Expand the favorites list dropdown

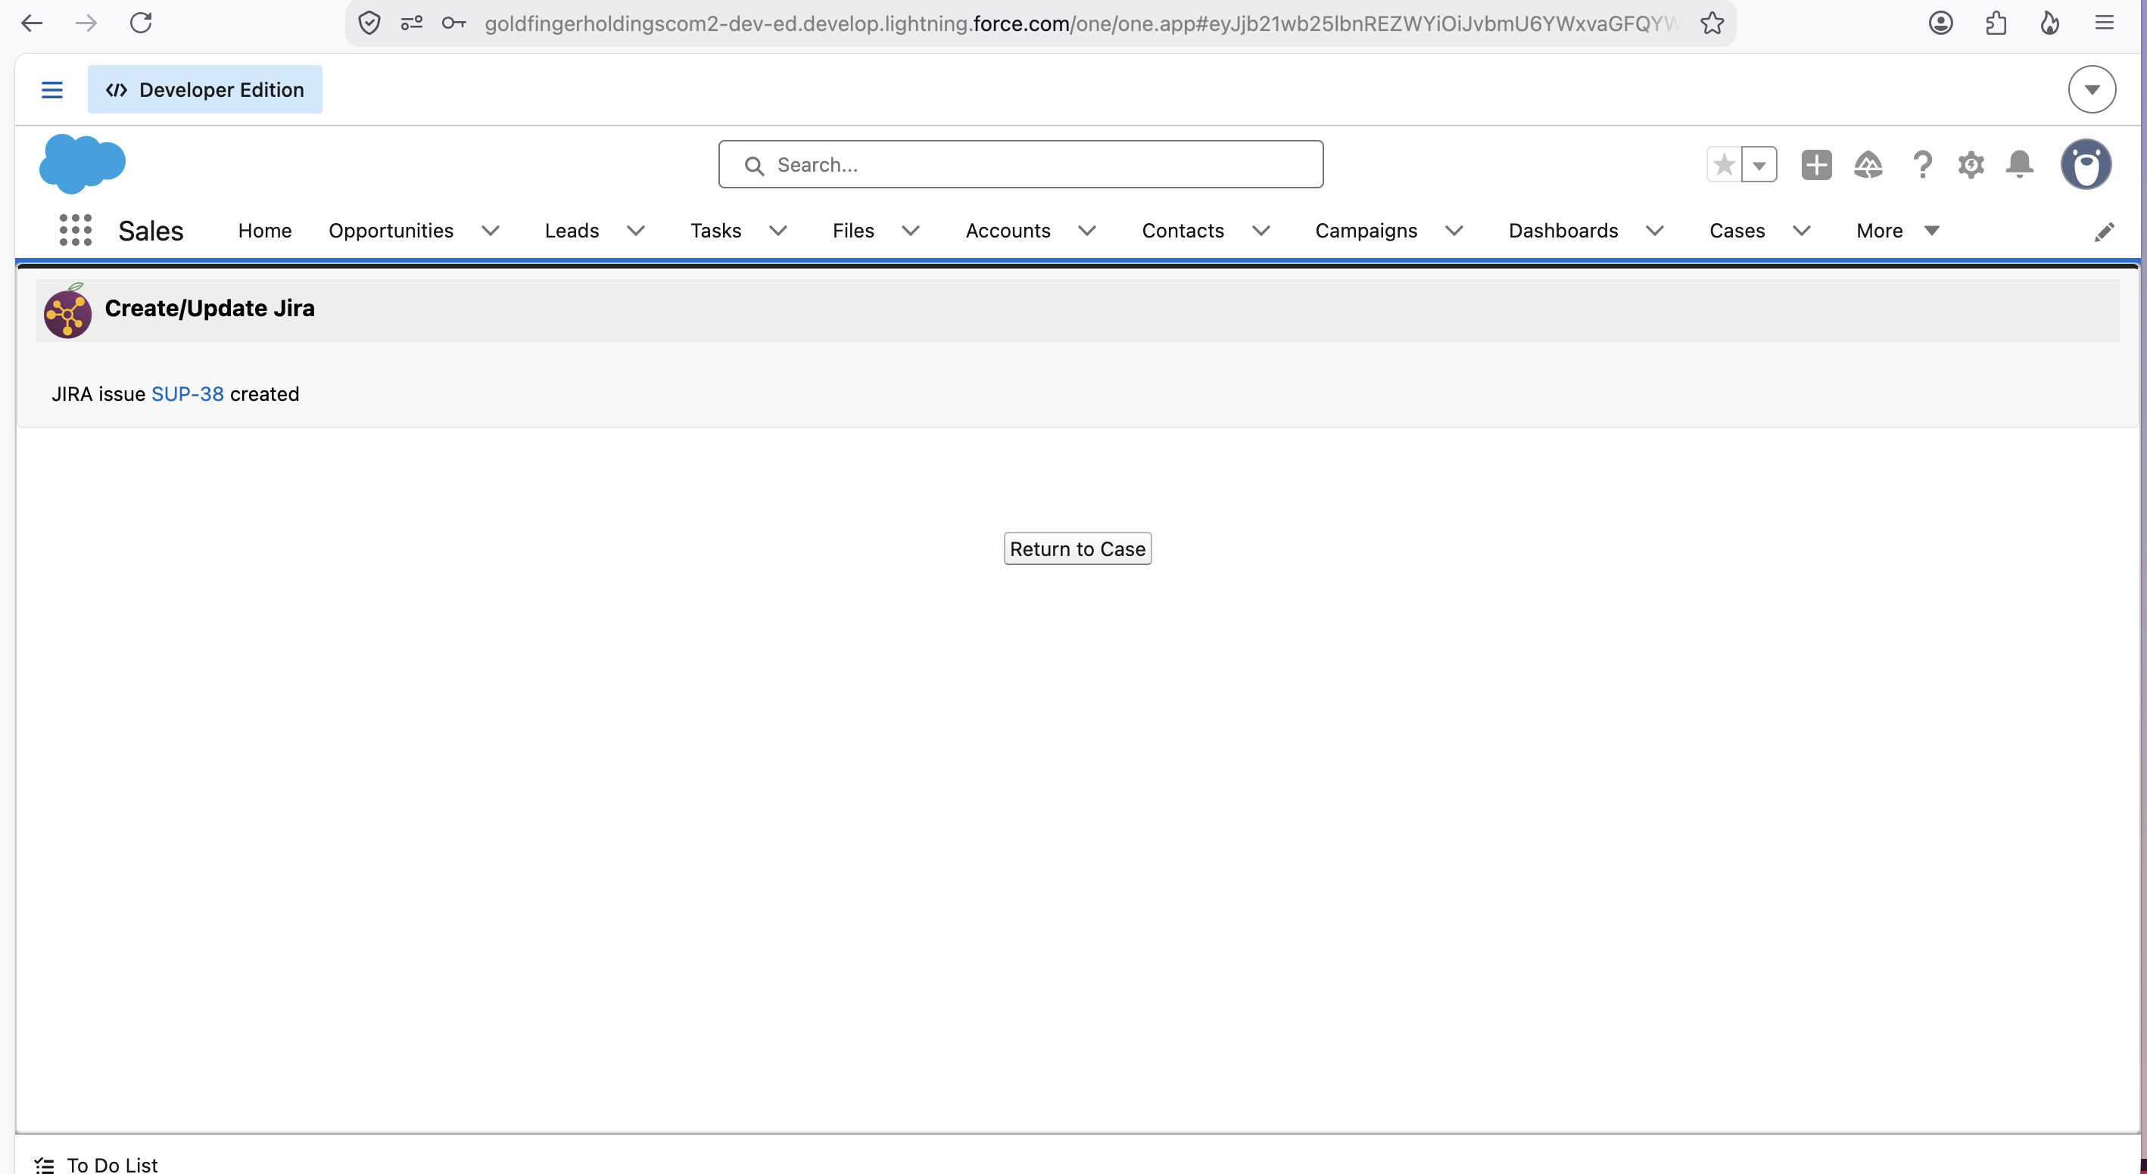tap(1759, 165)
